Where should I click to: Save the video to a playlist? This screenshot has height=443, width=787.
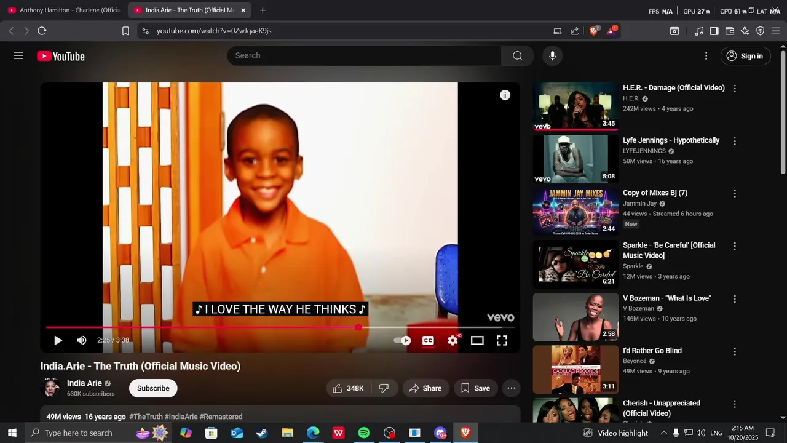tap(475, 388)
